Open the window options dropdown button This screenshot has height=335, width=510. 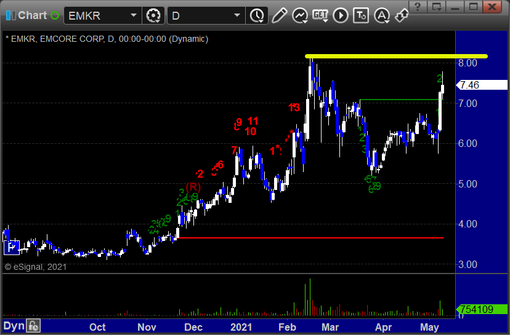pyautogui.click(x=436, y=7)
